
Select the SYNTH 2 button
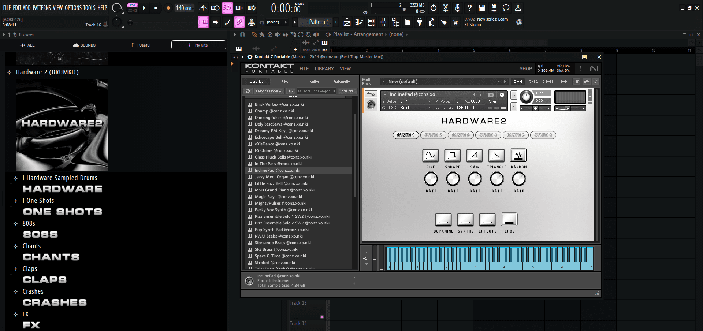click(x=434, y=135)
